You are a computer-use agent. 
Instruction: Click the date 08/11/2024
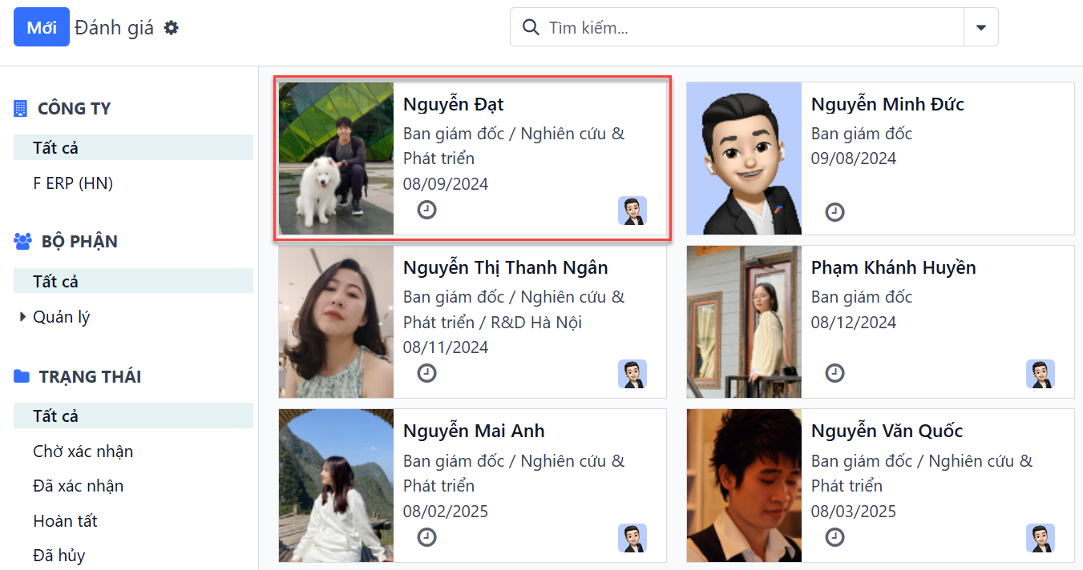446,347
